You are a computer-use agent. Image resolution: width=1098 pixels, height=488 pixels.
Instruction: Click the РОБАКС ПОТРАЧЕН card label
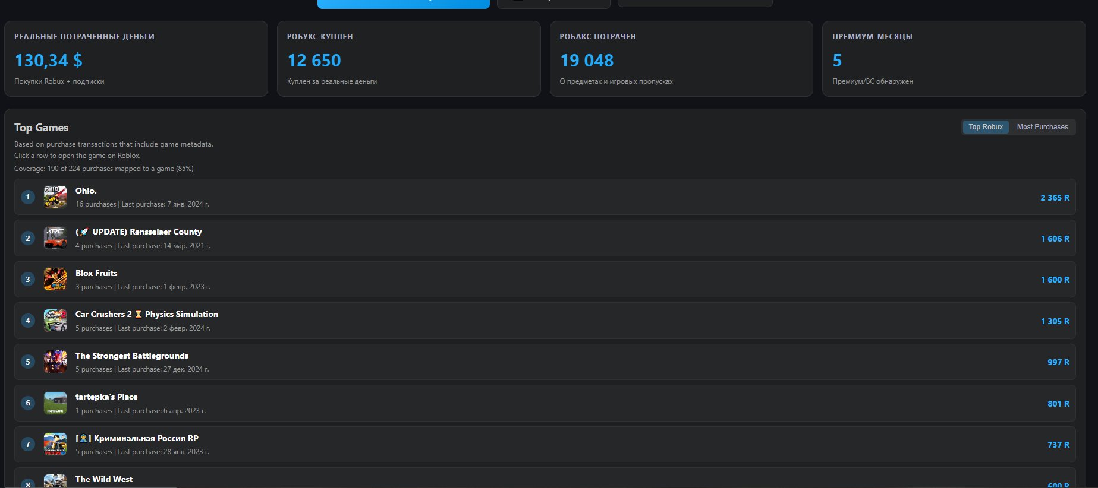coord(597,37)
